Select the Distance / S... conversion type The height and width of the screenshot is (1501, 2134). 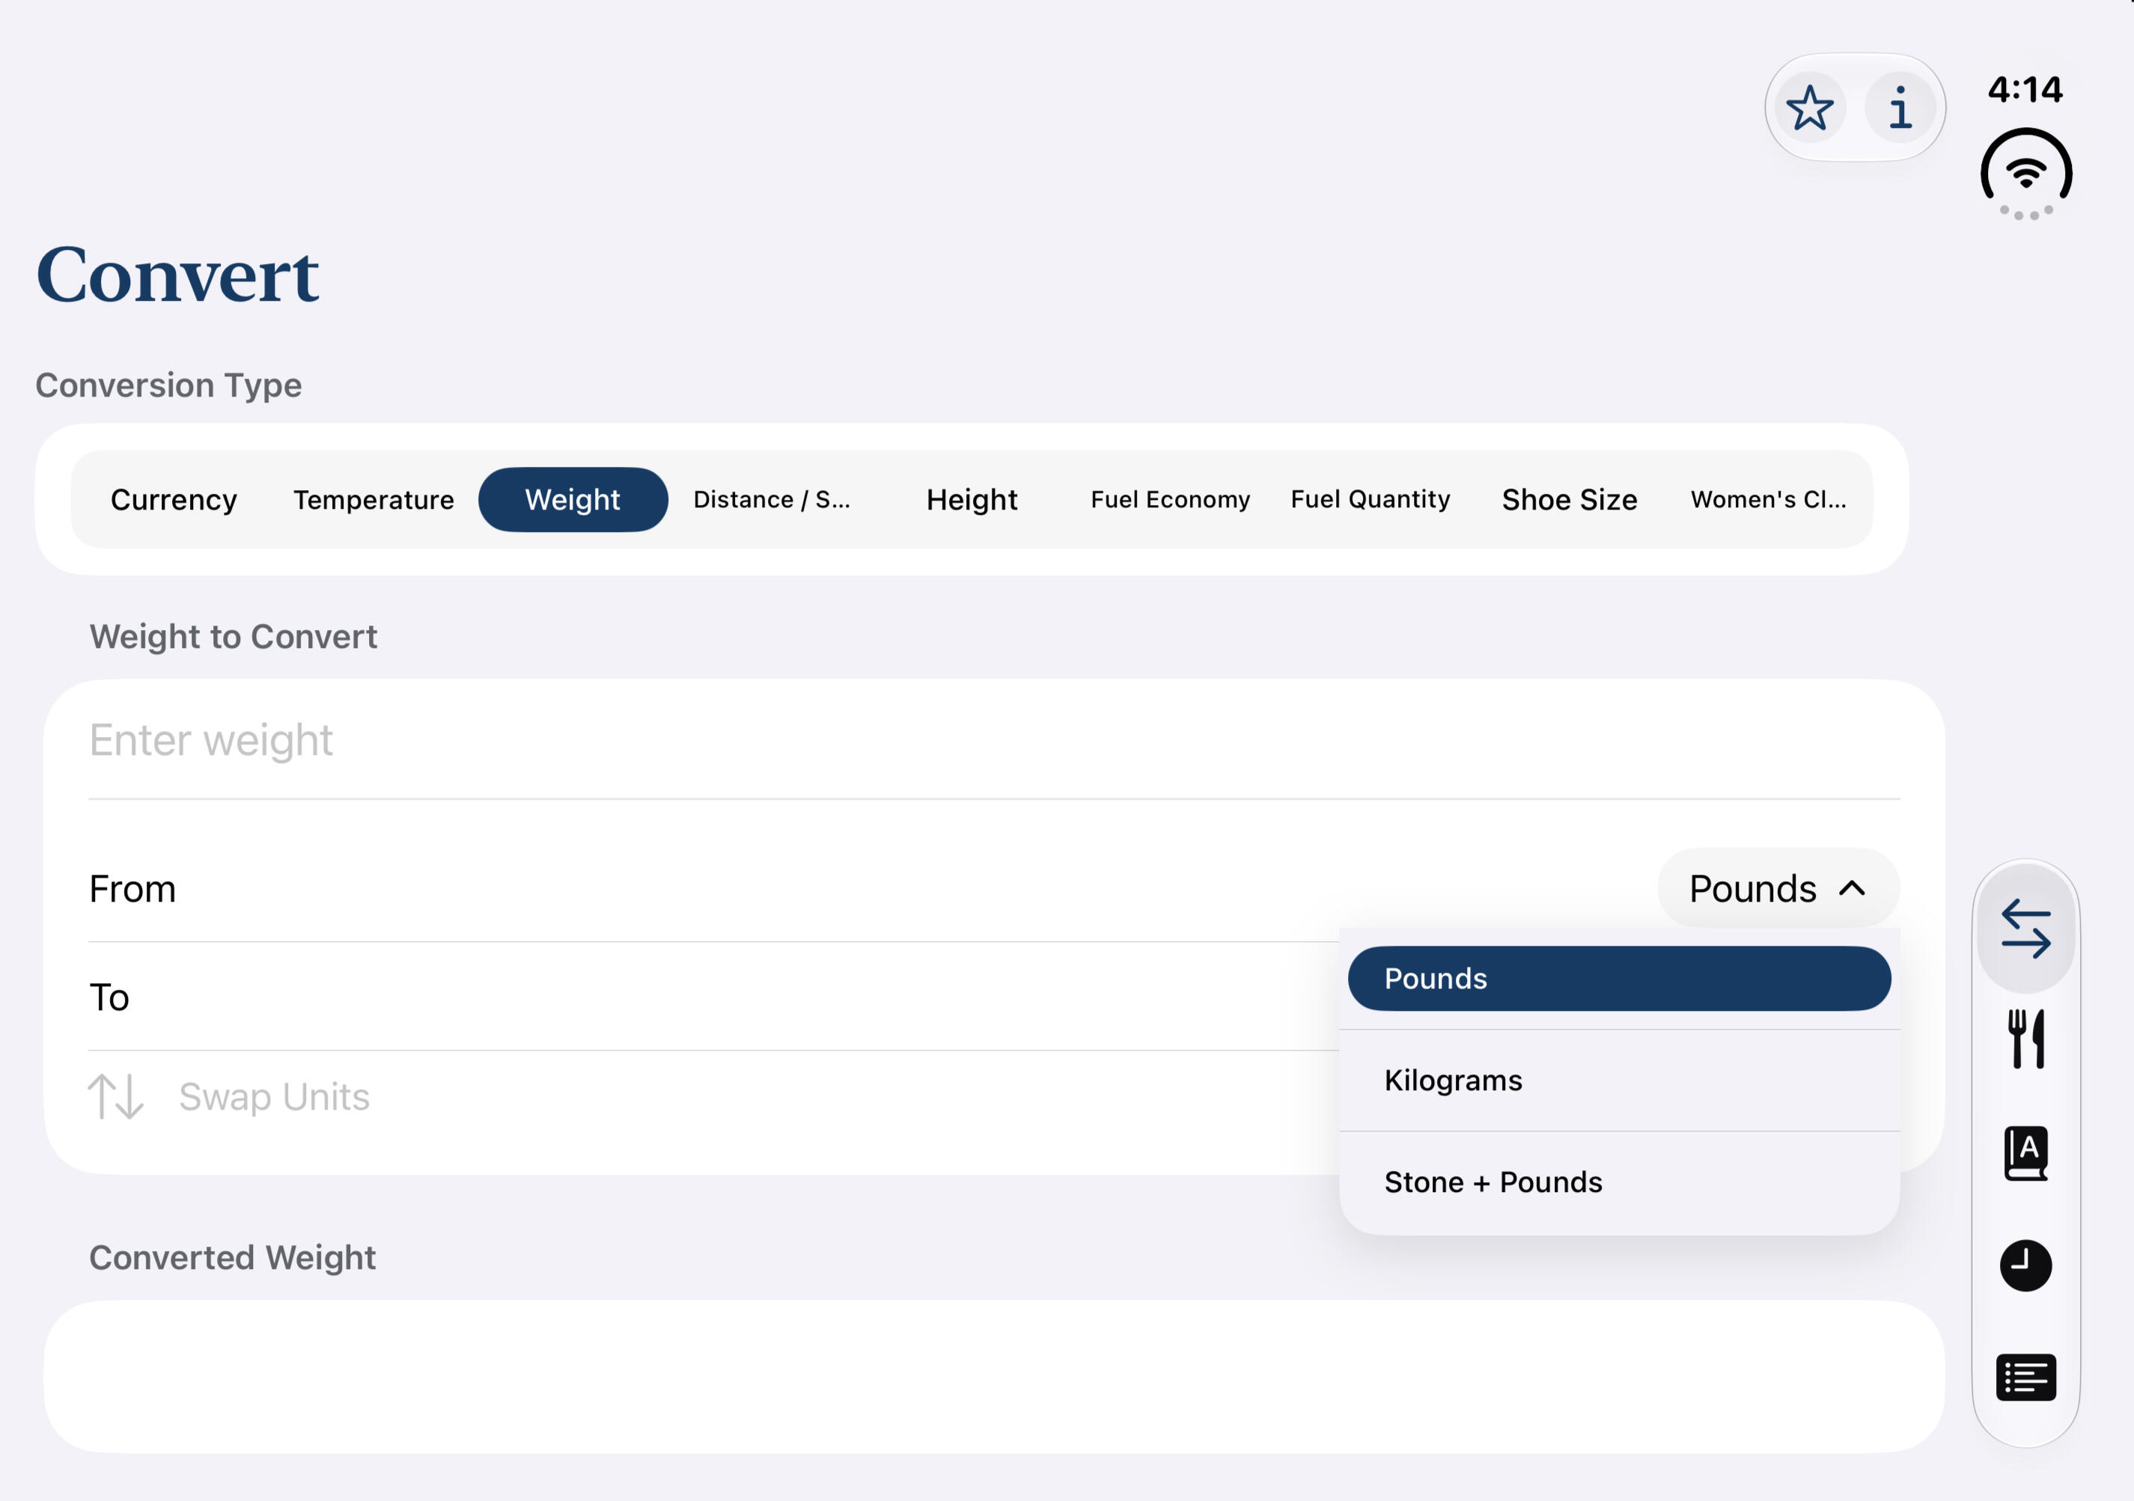click(x=772, y=500)
